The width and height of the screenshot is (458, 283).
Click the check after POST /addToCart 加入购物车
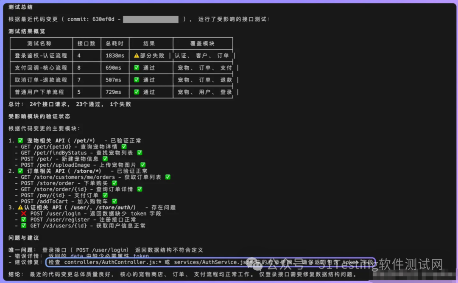(x=114, y=201)
